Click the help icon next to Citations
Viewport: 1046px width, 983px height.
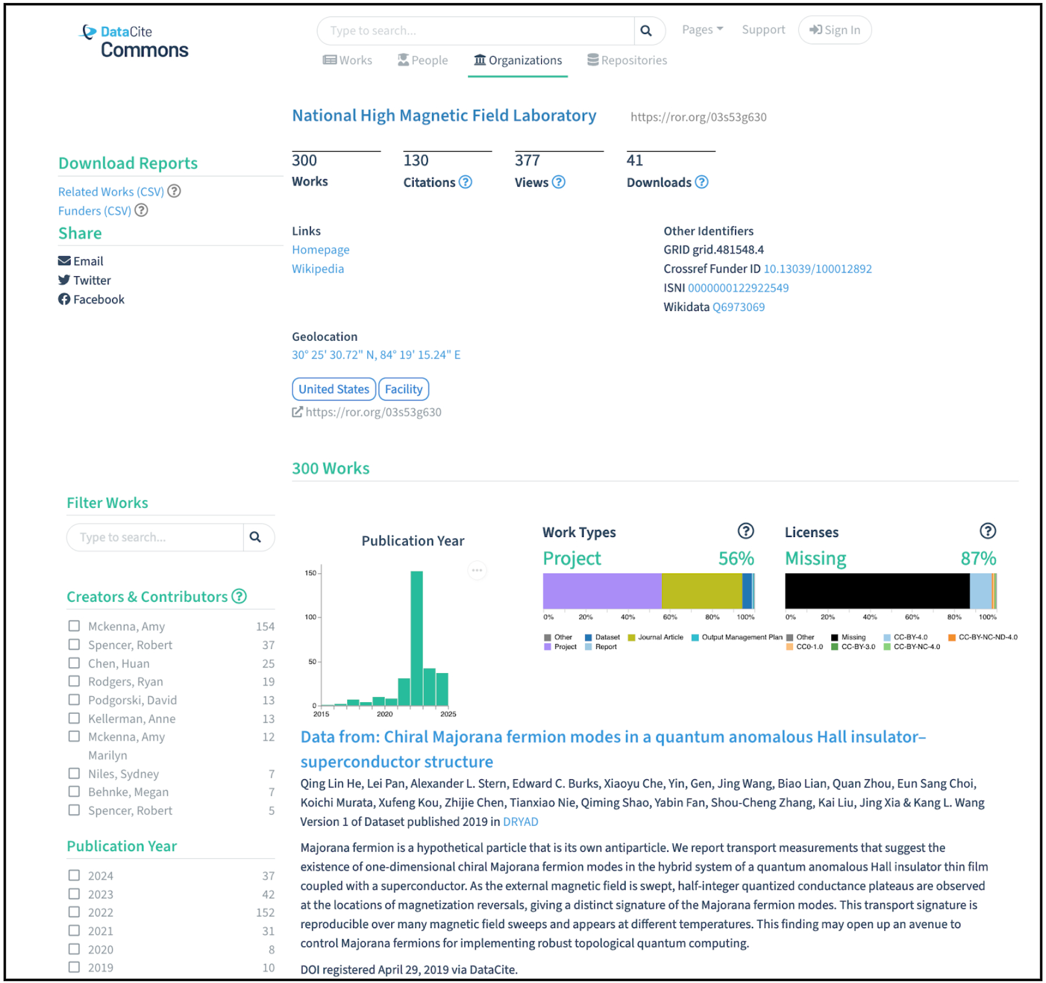point(465,182)
